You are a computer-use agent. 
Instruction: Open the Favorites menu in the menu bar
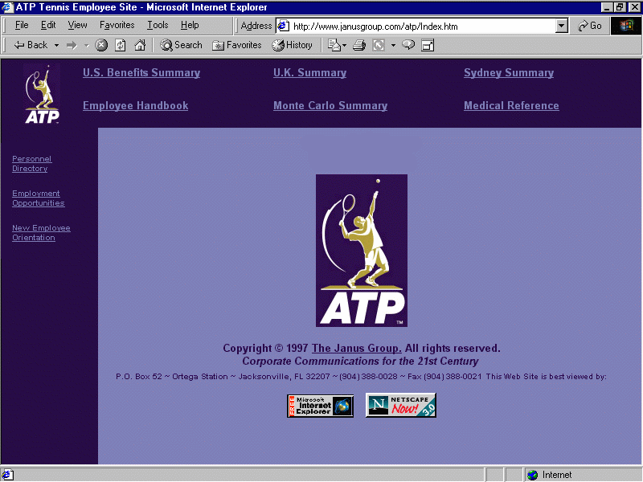pyautogui.click(x=117, y=26)
